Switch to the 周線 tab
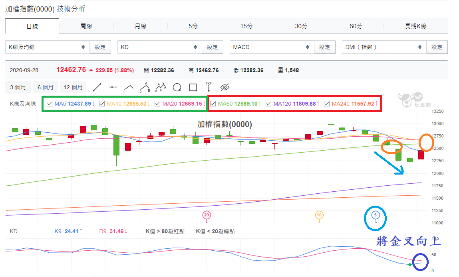Screen dimensions: 459x277 pos(86,26)
